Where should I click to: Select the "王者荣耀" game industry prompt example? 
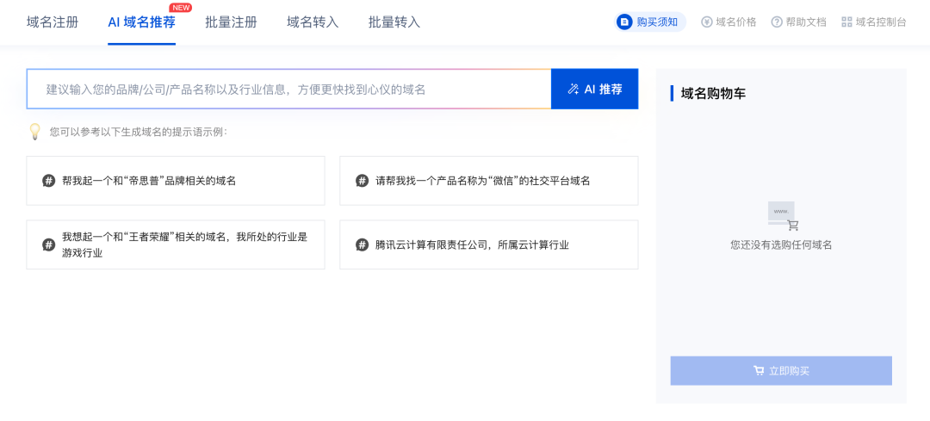tap(176, 245)
